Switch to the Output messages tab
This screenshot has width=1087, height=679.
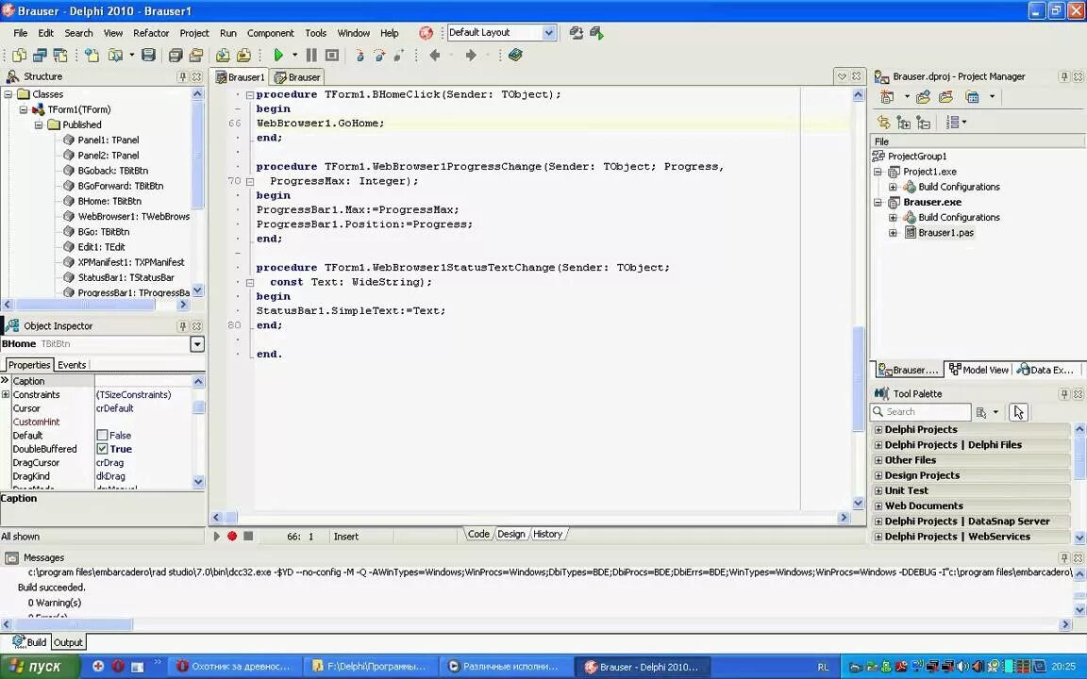(x=68, y=642)
